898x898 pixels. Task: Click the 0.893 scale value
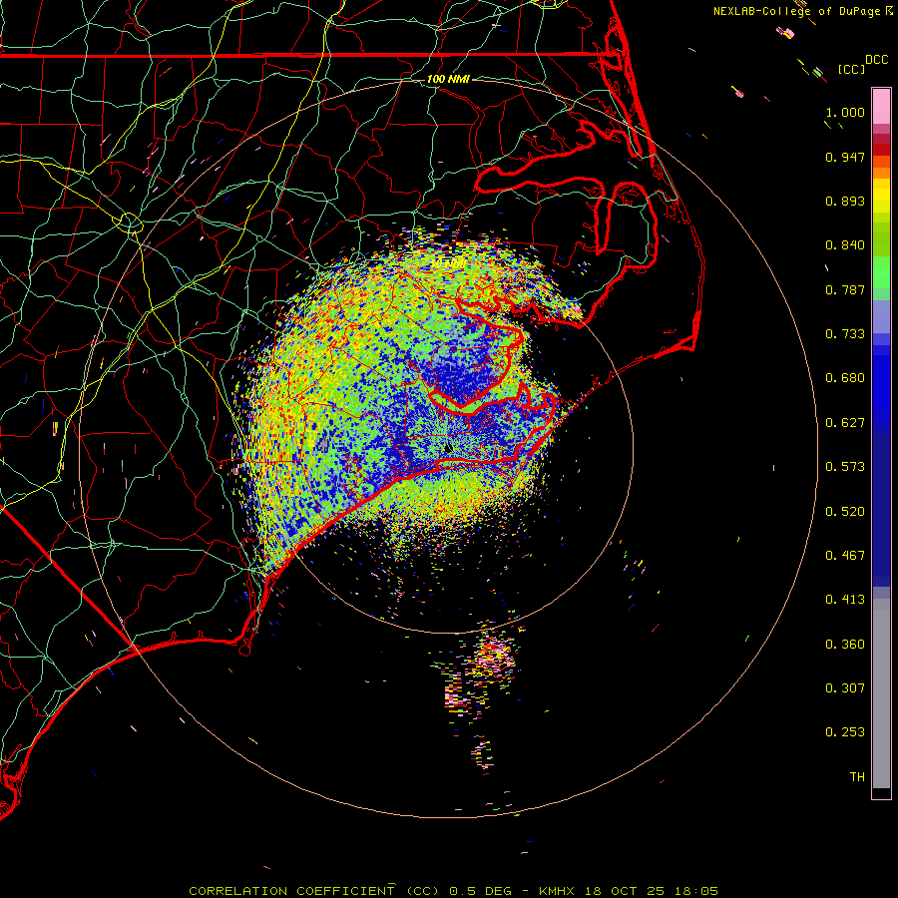[x=845, y=201]
